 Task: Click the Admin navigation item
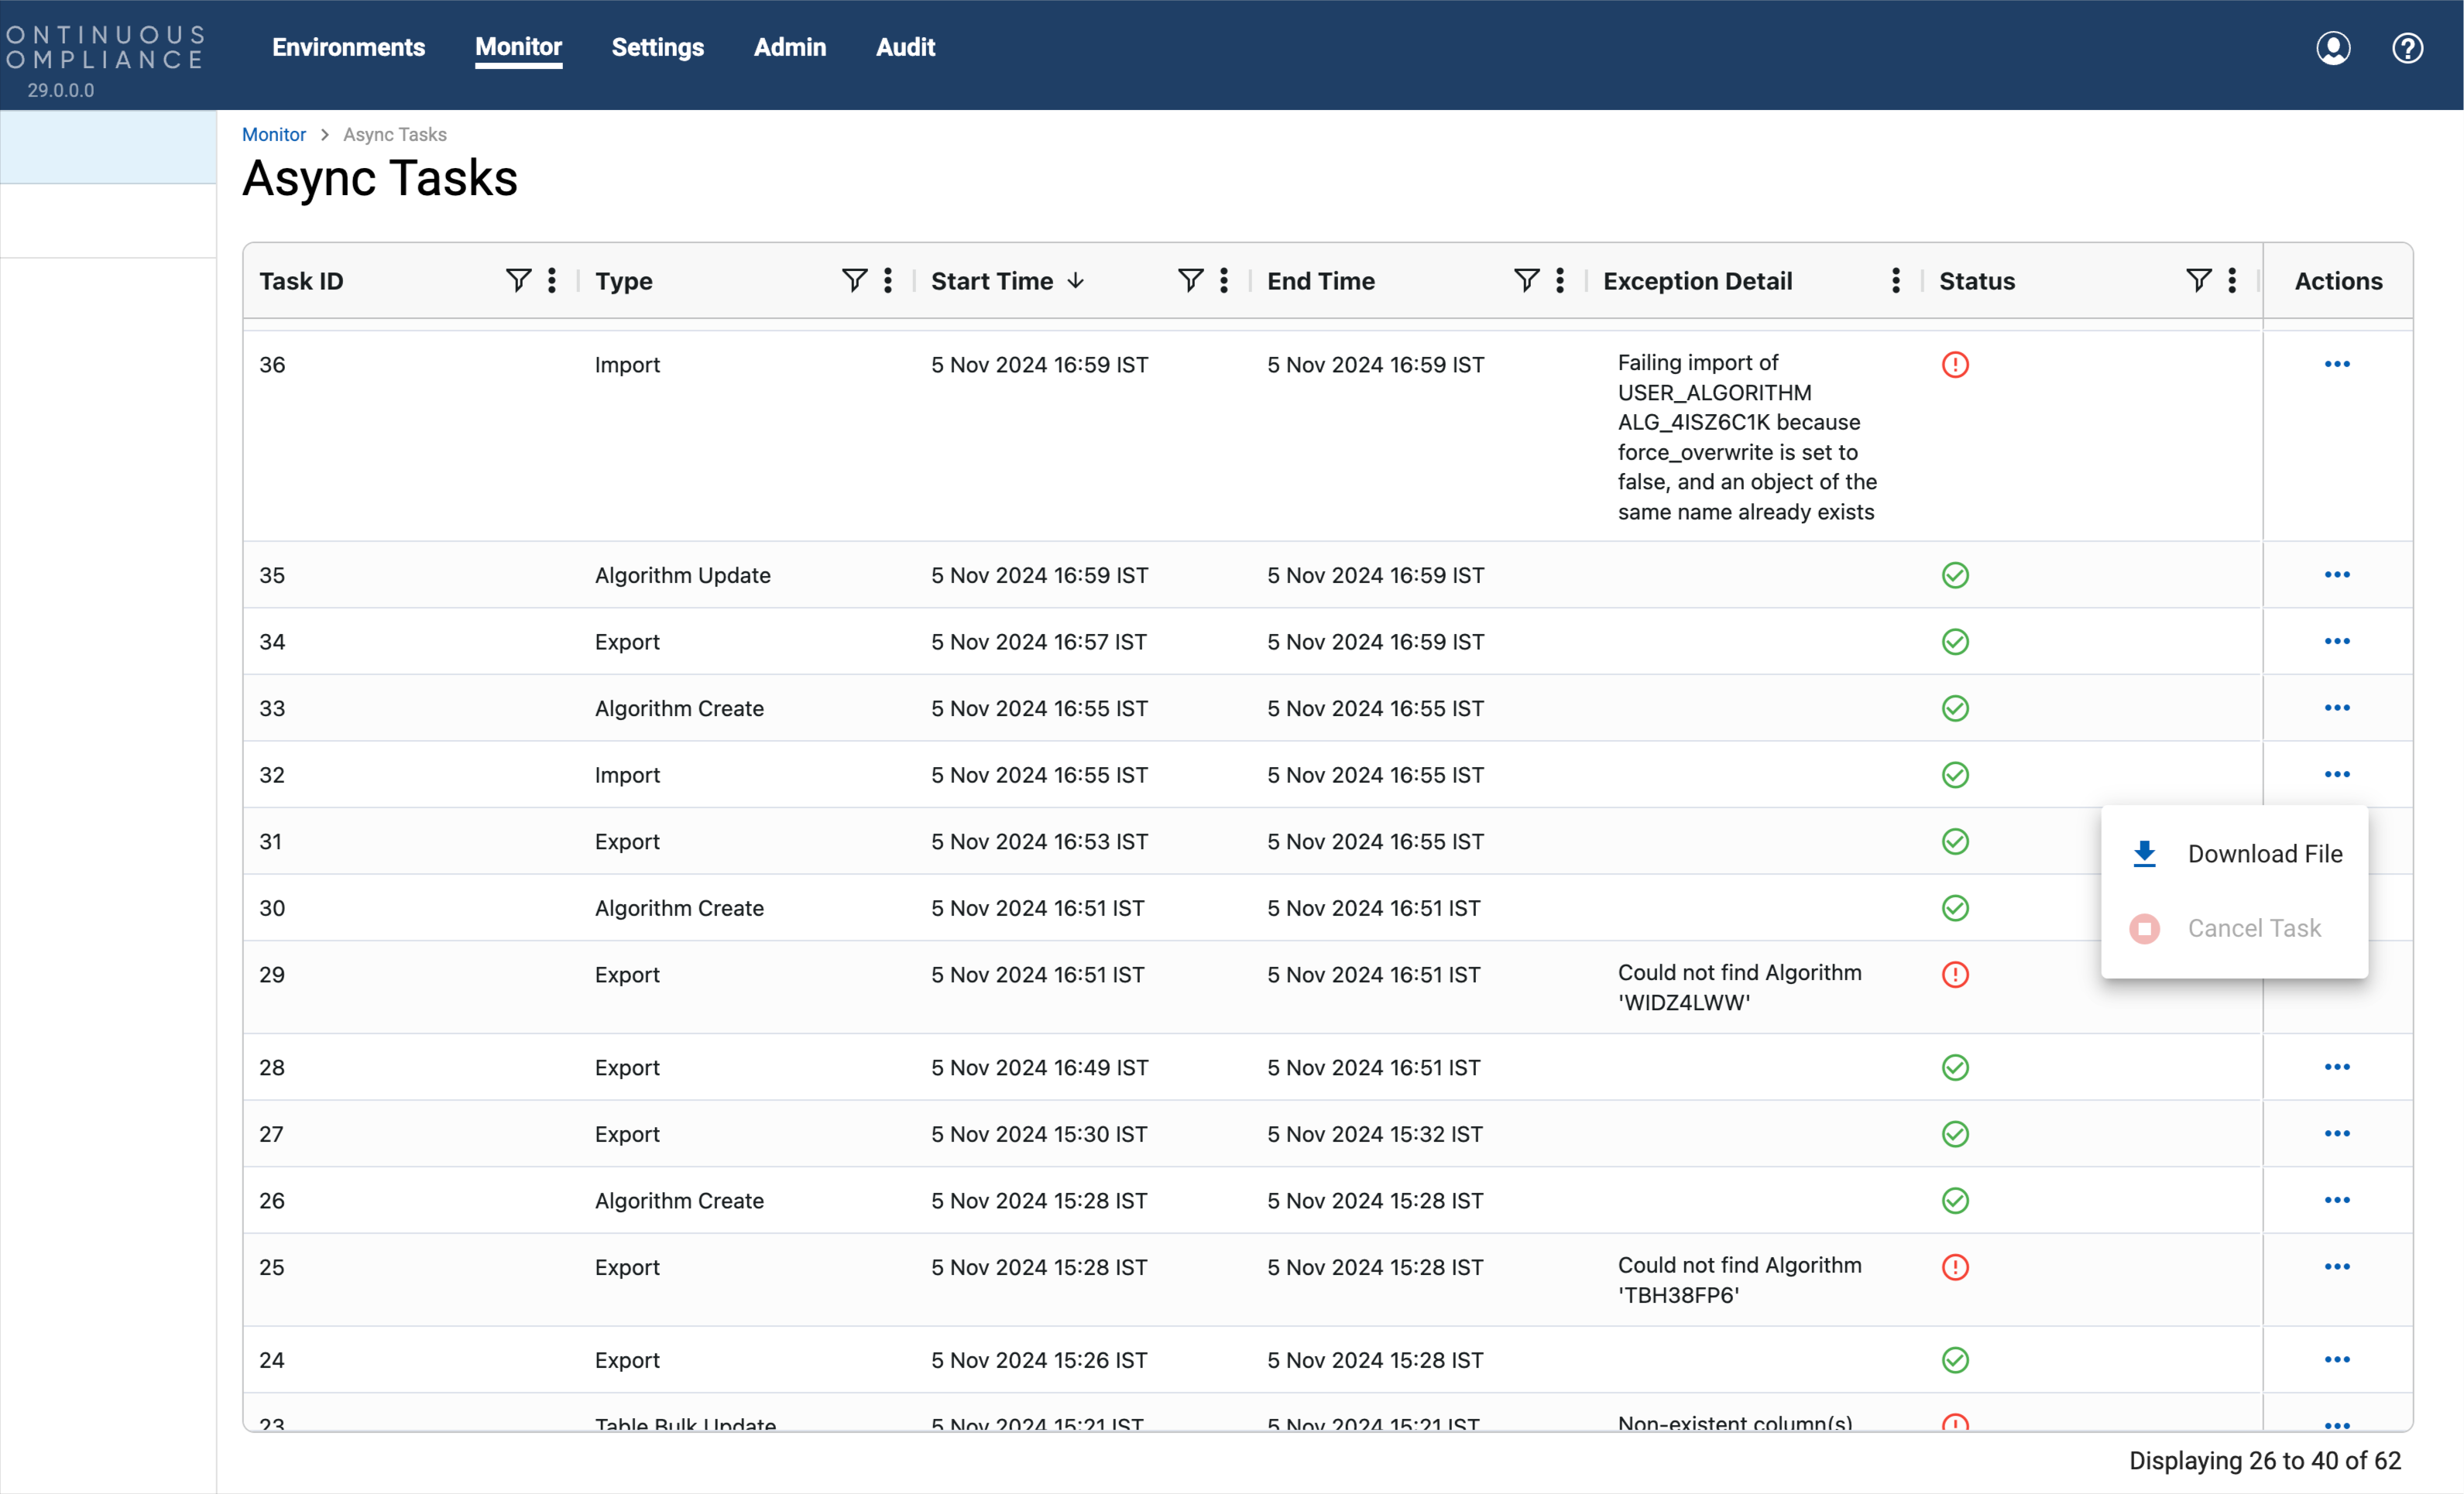tap(789, 47)
